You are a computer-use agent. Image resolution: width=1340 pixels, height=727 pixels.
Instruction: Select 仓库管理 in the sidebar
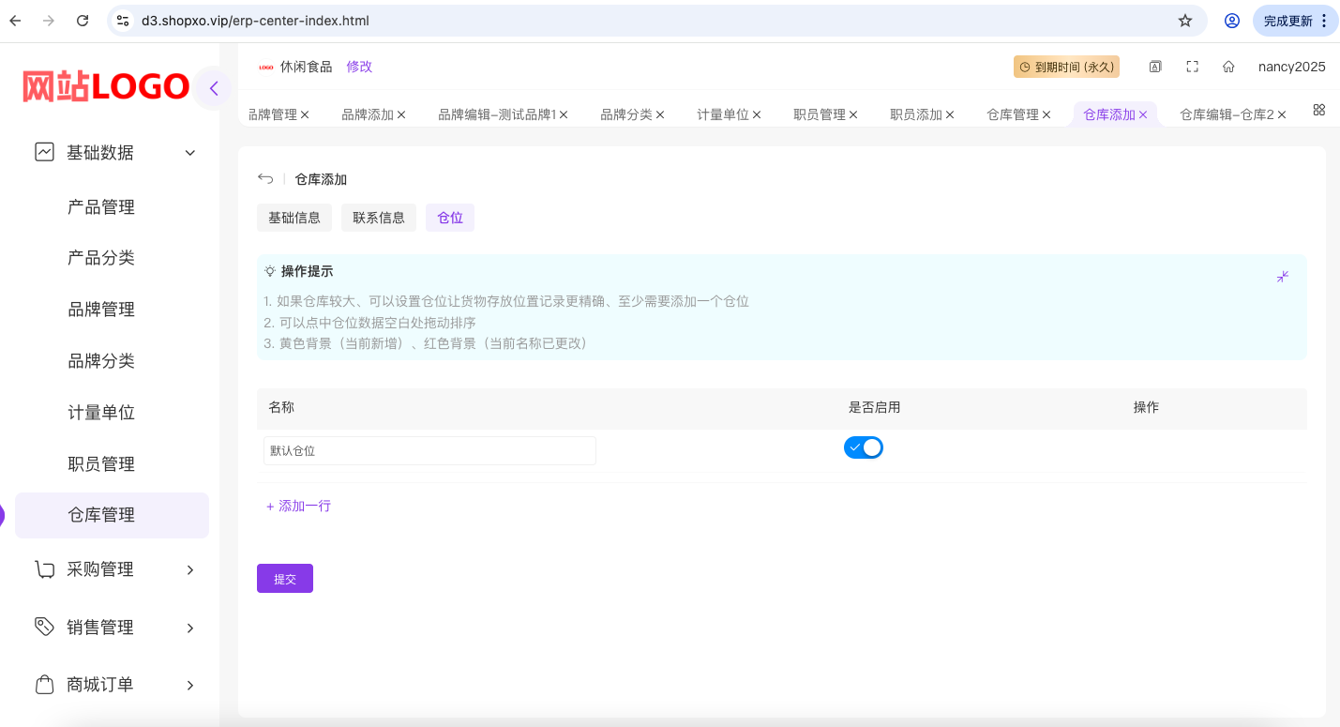[112, 515]
